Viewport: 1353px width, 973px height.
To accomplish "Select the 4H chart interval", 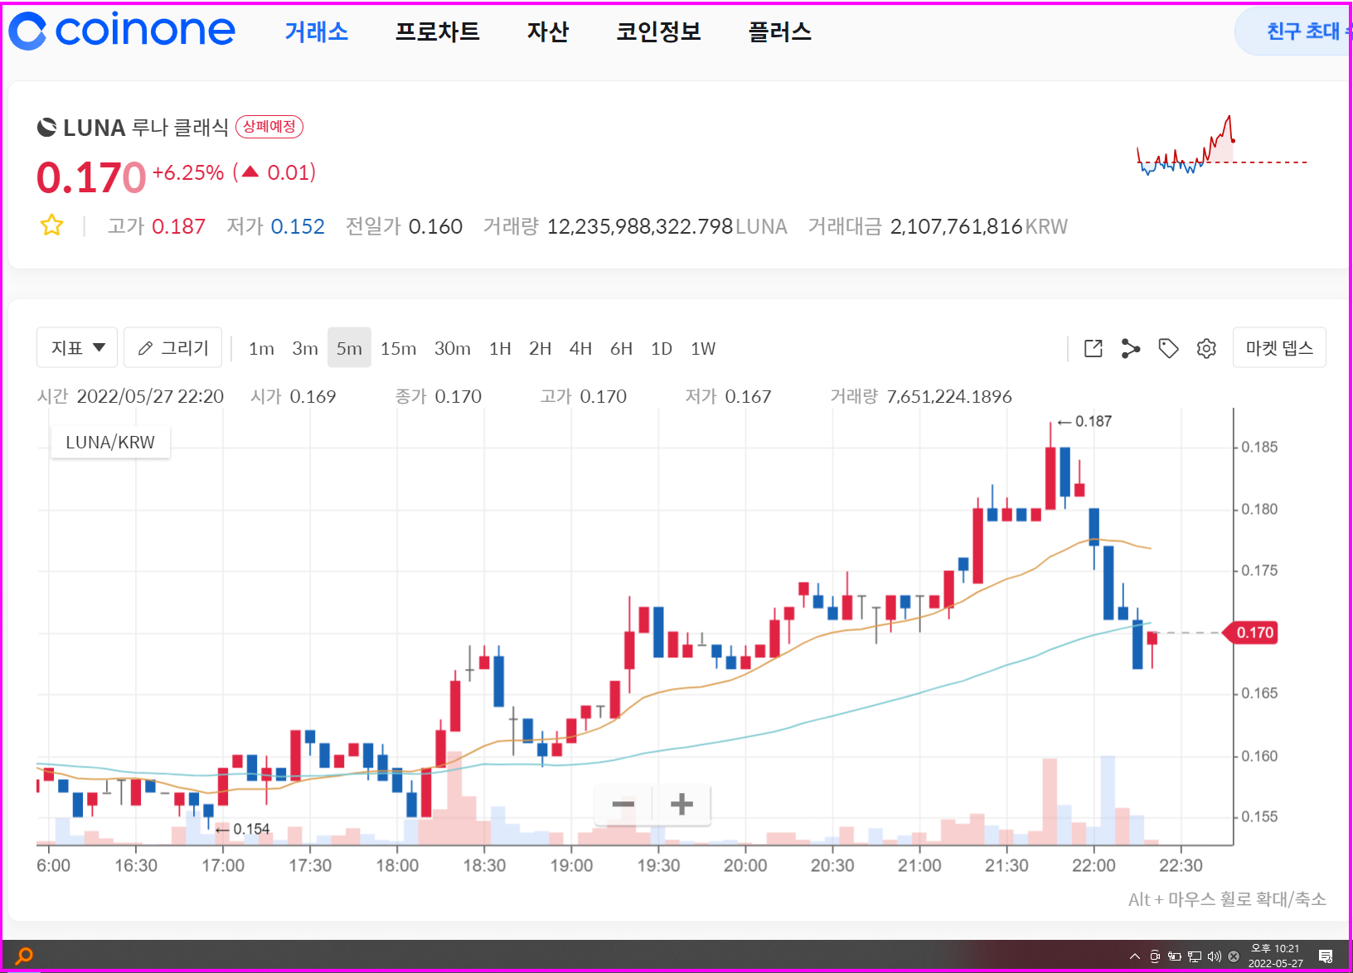I will [x=580, y=348].
